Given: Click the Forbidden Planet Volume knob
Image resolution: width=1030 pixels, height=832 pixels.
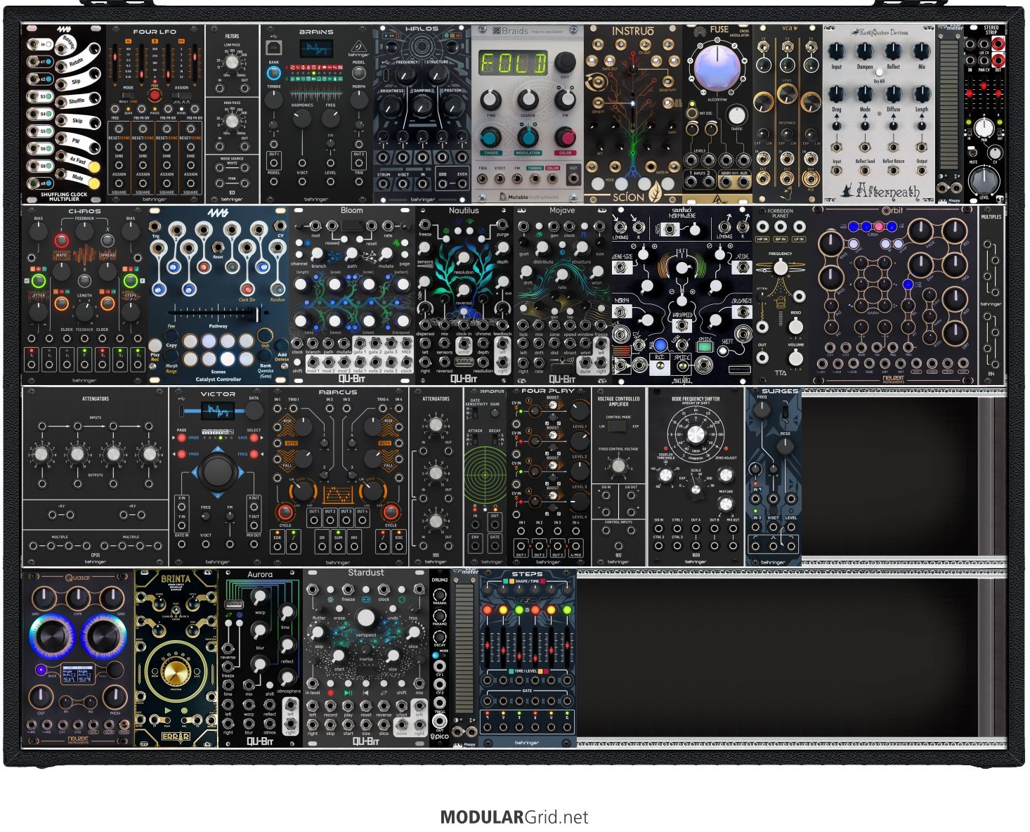Looking at the screenshot, I should click(x=795, y=358).
